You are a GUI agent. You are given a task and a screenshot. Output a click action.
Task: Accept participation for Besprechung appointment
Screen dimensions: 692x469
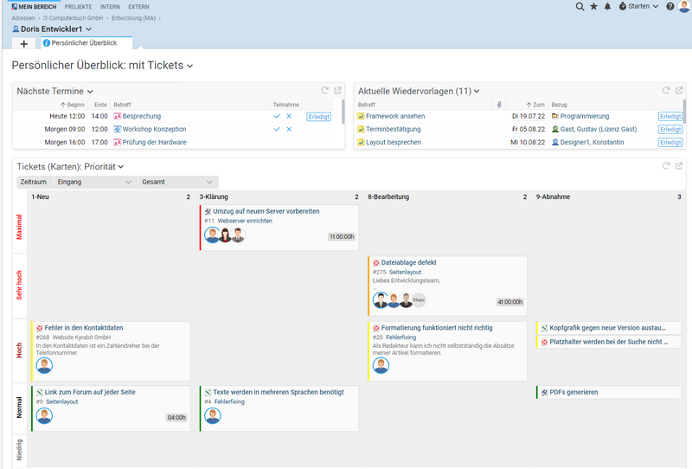(x=277, y=116)
